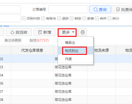Click the 备注待更新 filter tag
132x104 pixels.
[13, 40]
